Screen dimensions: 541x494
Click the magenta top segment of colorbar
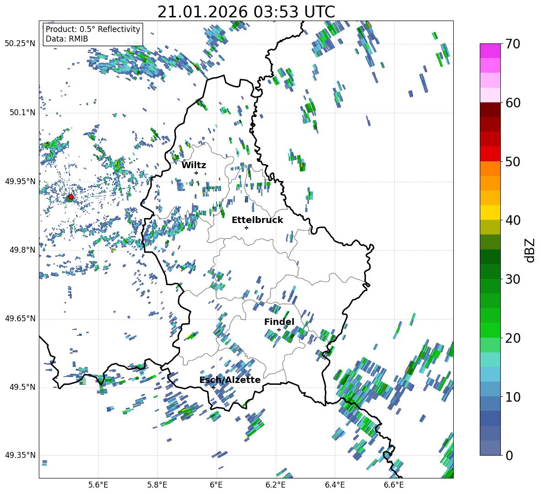point(490,51)
